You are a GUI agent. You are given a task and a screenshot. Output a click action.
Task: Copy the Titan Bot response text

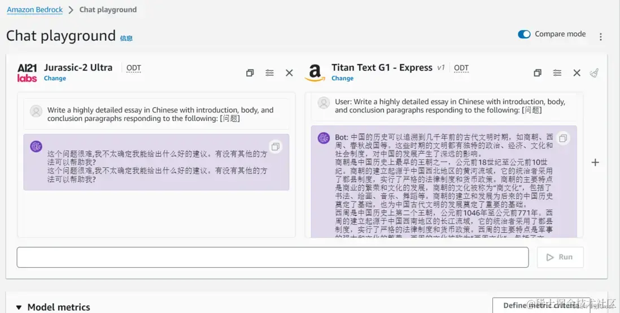(x=562, y=138)
